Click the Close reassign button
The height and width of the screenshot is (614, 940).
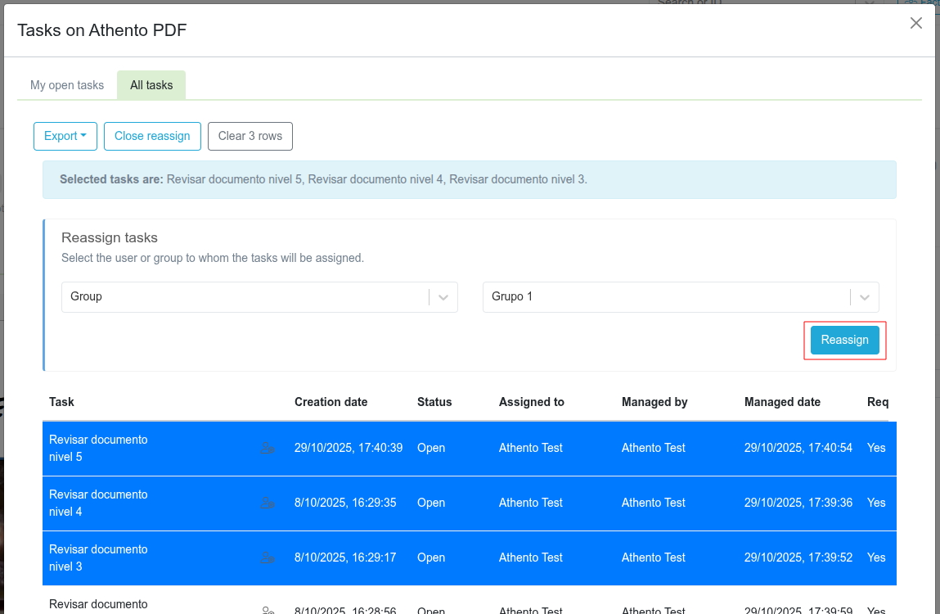[152, 136]
